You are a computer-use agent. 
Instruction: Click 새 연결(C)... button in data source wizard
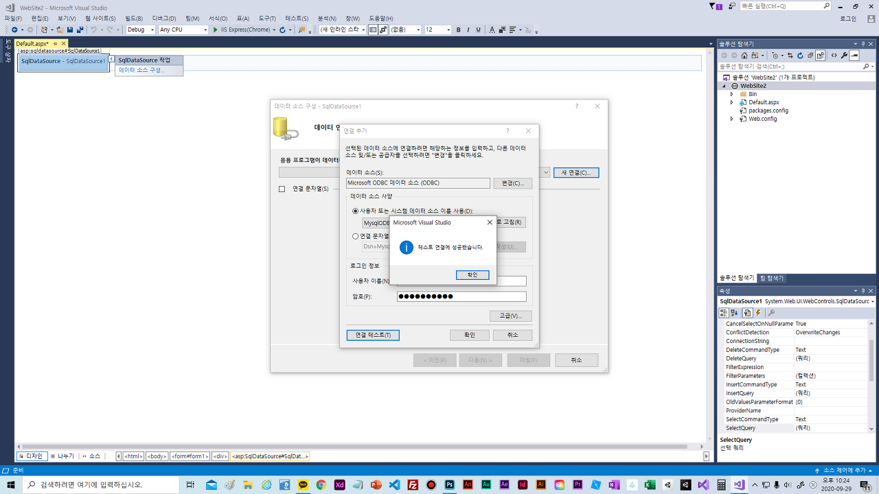(576, 172)
